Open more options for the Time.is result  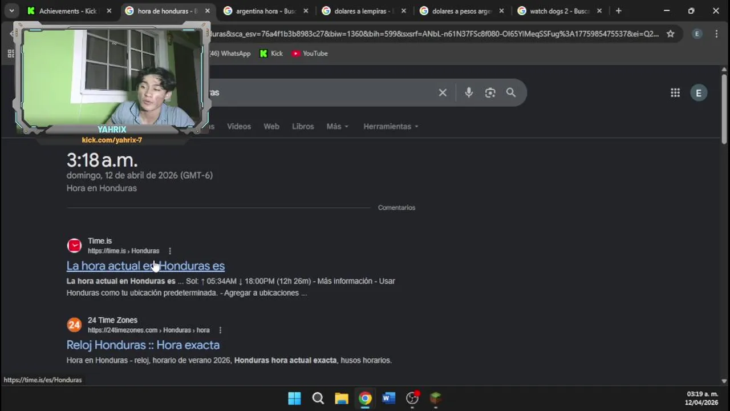click(x=170, y=251)
